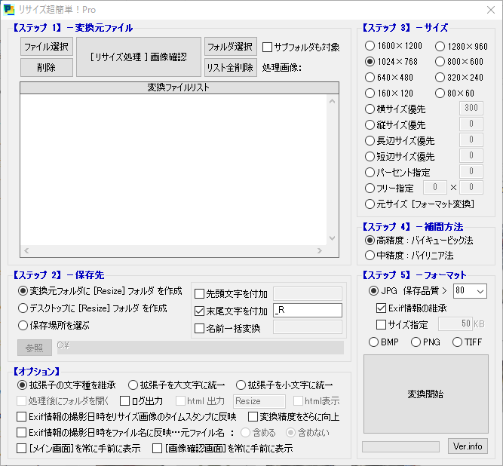
Task: Click the 横サイズ優先 value field
Action: (x=471, y=108)
